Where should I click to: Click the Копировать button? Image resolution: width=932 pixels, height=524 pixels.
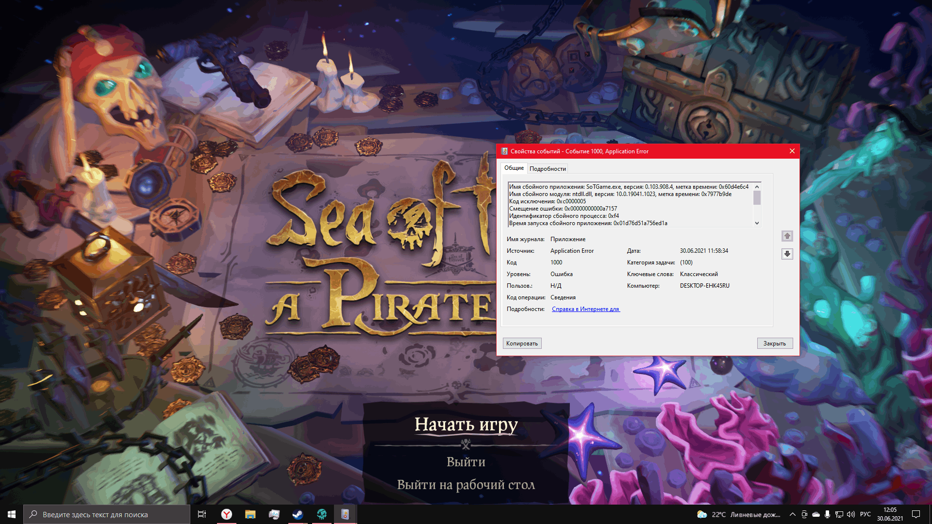point(522,344)
